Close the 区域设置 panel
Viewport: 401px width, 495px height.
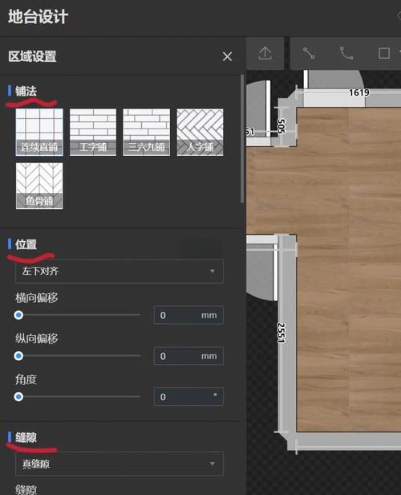227,57
